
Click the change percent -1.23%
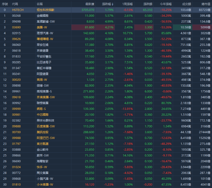click(109, 185)
